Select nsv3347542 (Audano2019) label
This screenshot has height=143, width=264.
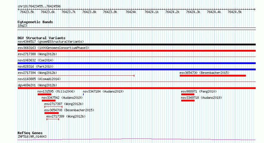62,98
